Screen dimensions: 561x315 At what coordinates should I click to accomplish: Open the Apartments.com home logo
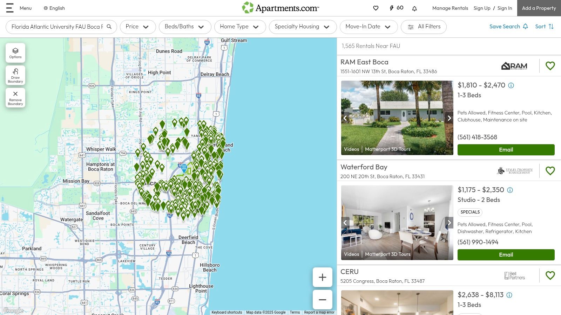pos(280,8)
